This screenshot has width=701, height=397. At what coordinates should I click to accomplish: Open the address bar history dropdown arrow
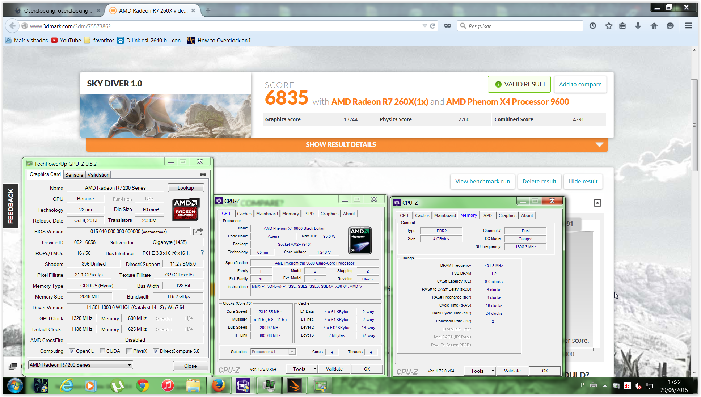[425, 26]
